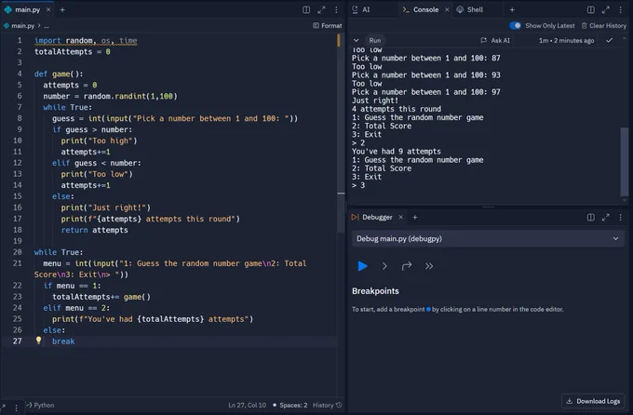Click the console vertical scrollbar
The width and height of the screenshot is (633, 415).
(624, 161)
